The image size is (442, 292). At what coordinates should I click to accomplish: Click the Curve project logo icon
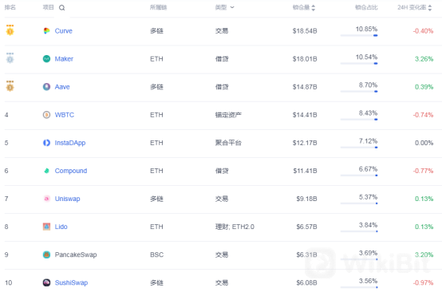[x=46, y=31]
